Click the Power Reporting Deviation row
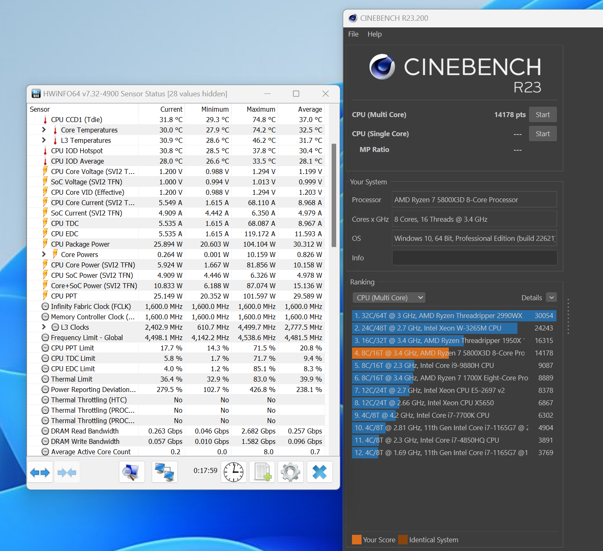Screen dimensions: 603x551 pyautogui.click(x=176, y=389)
